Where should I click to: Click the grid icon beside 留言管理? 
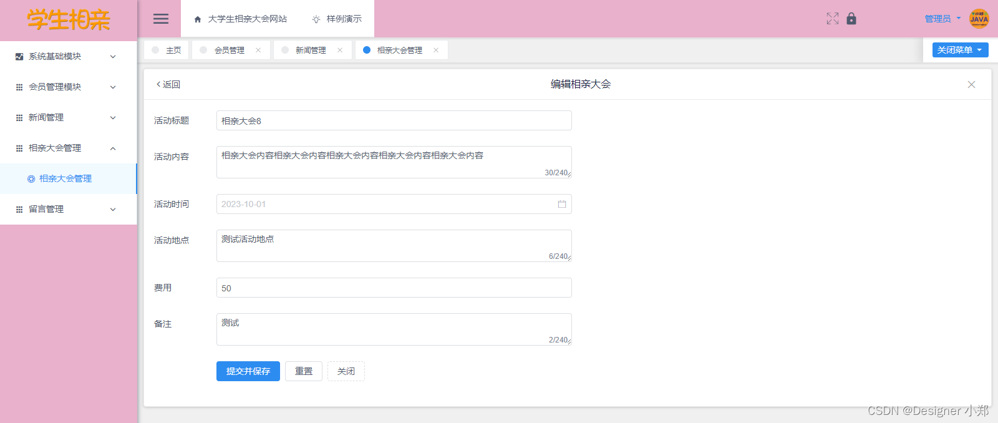pos(19,210)
